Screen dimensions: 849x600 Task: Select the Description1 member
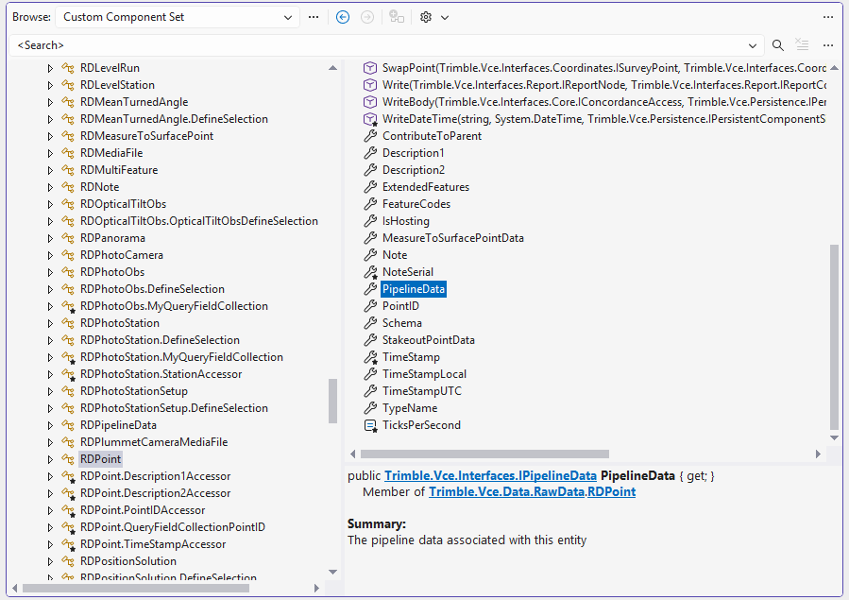coord(413,153)
